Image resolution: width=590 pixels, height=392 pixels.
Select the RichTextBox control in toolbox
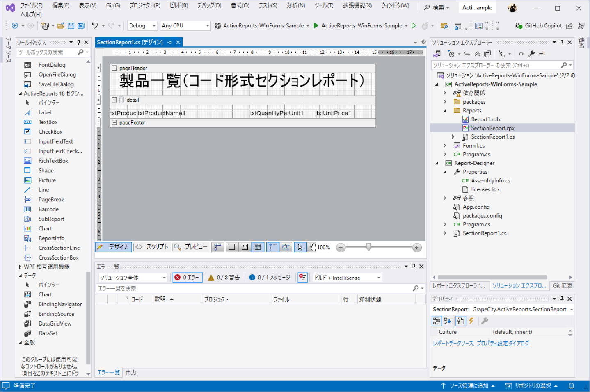(x=53, y=161)
